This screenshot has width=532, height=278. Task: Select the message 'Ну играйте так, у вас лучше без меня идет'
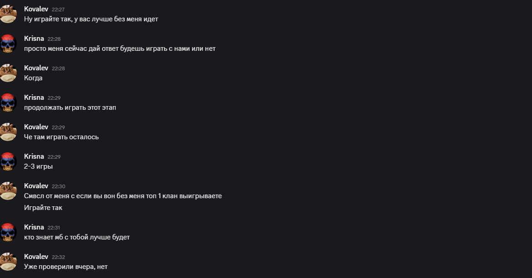click(91, 20)
